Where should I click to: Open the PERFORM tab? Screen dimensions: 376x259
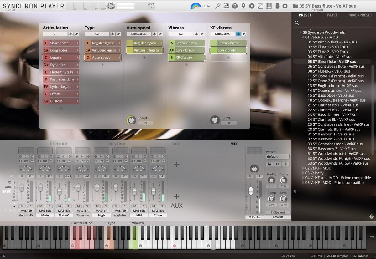coord(59,144)
